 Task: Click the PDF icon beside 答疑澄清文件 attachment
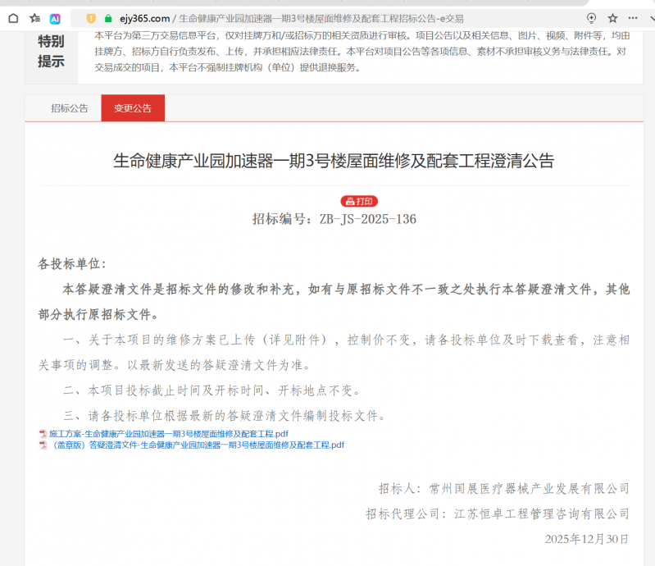click(x=43, y=445)
